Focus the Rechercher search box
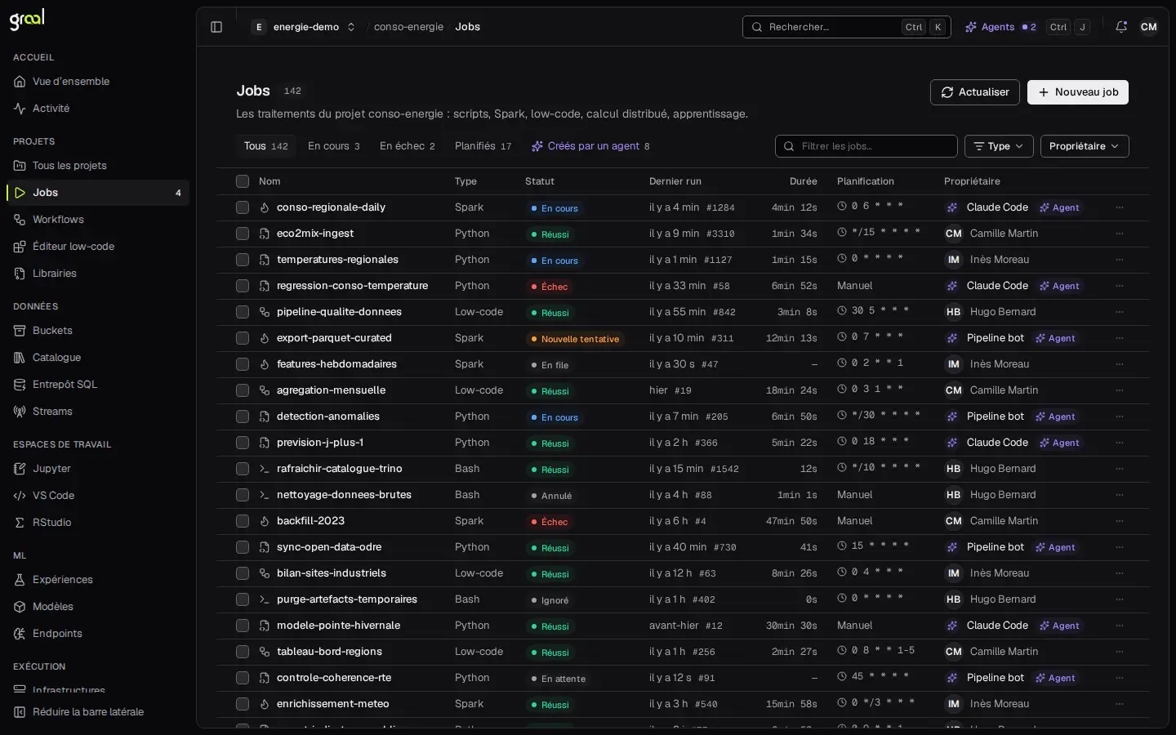1176x735 pixels. [x=847, y=27]
